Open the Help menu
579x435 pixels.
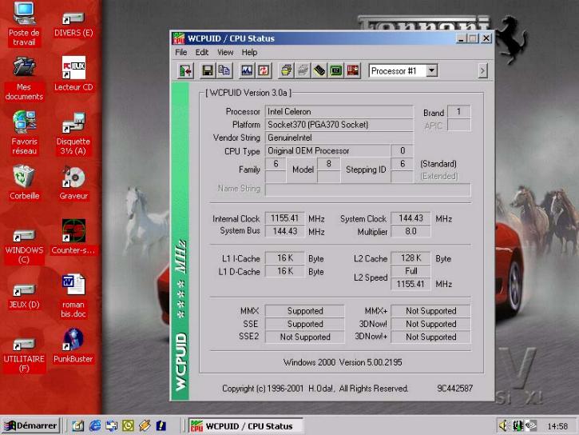point(250,53)
